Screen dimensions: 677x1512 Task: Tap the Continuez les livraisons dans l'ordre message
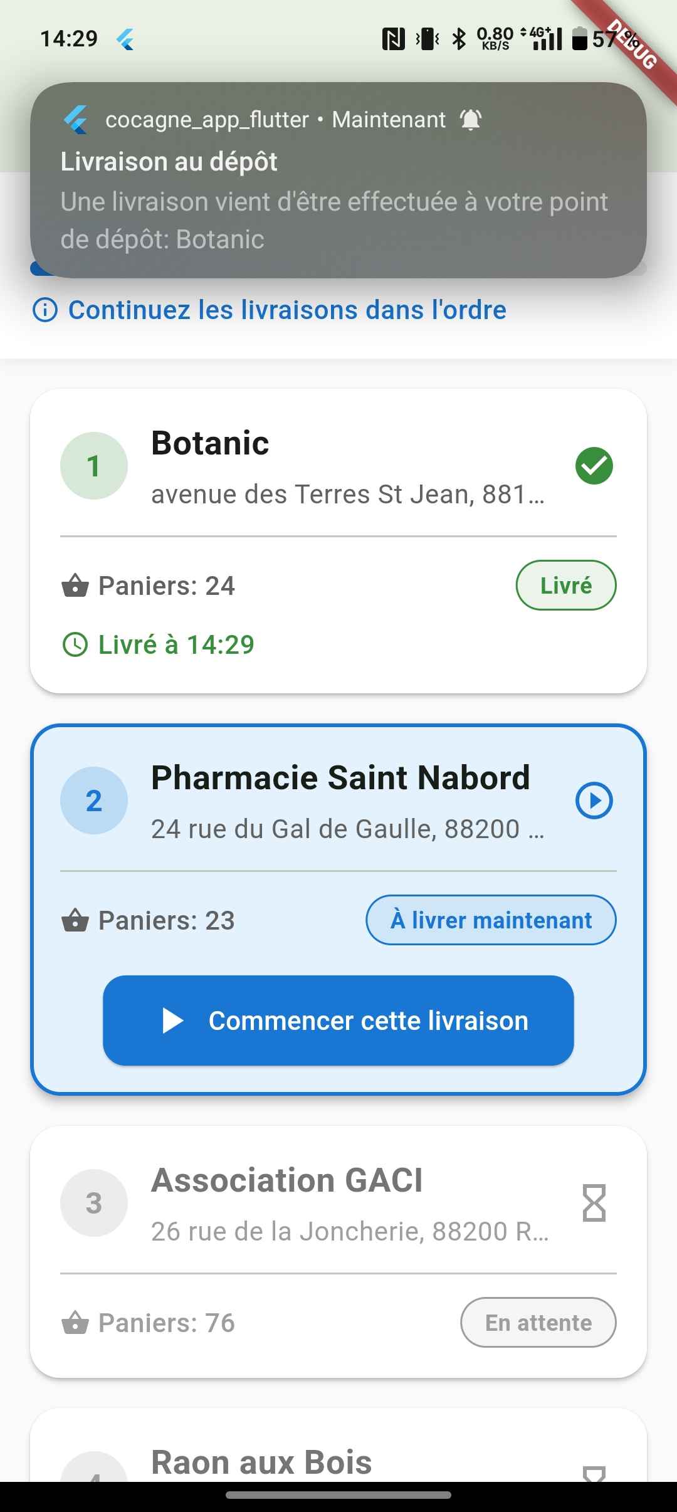point(287,310)
